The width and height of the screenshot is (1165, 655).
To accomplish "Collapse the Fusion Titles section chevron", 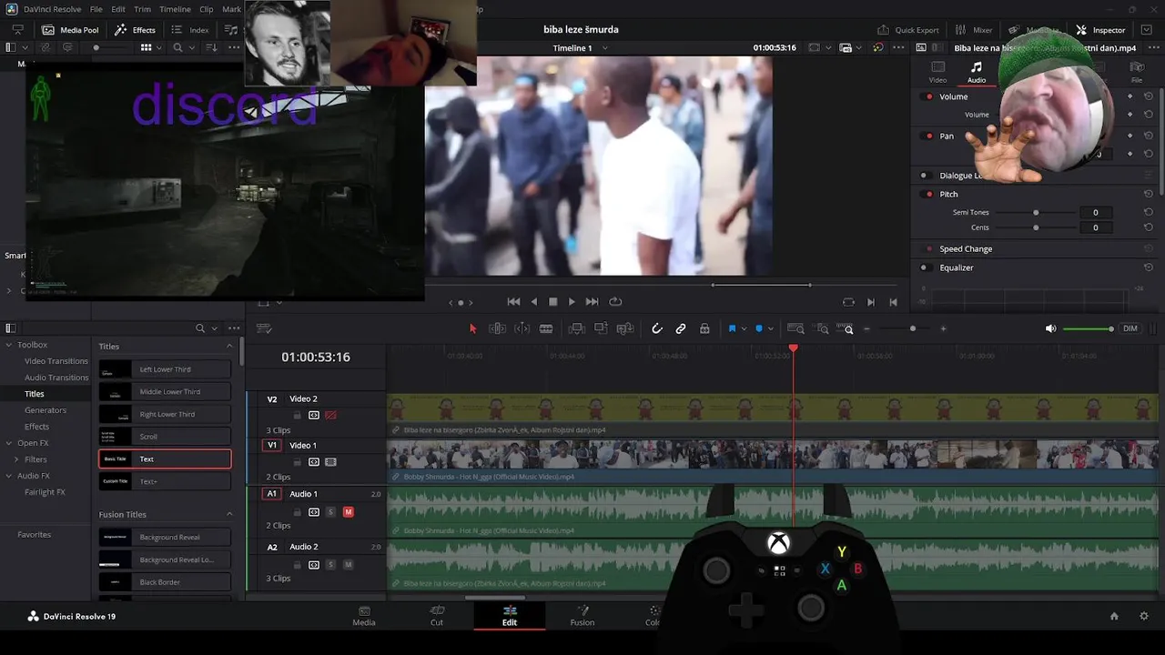I will [229, 515].
